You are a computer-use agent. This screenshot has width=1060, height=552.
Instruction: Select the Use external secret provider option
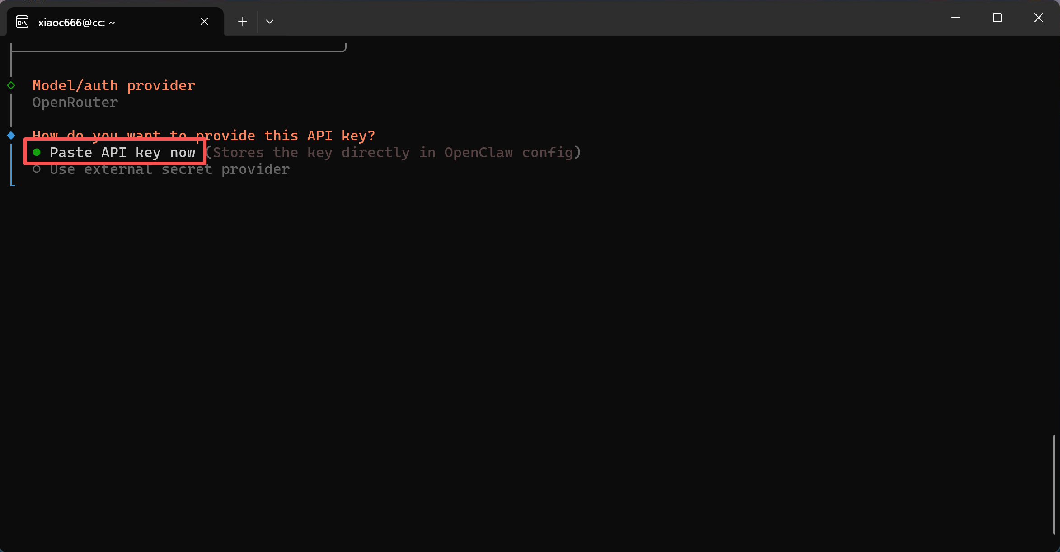click(169, 169)
